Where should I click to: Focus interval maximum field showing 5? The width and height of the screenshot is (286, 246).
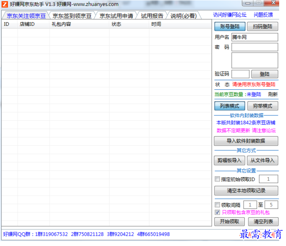(x=271, y=205)
